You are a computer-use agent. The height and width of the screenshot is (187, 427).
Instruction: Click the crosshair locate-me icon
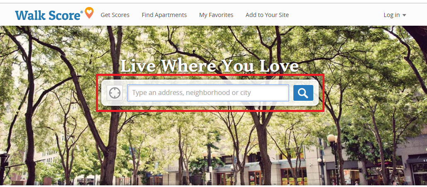[115, 93]
